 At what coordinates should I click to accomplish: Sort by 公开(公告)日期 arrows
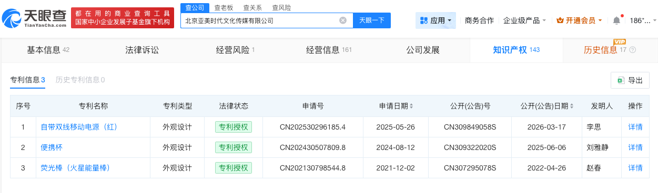point(571,106)
